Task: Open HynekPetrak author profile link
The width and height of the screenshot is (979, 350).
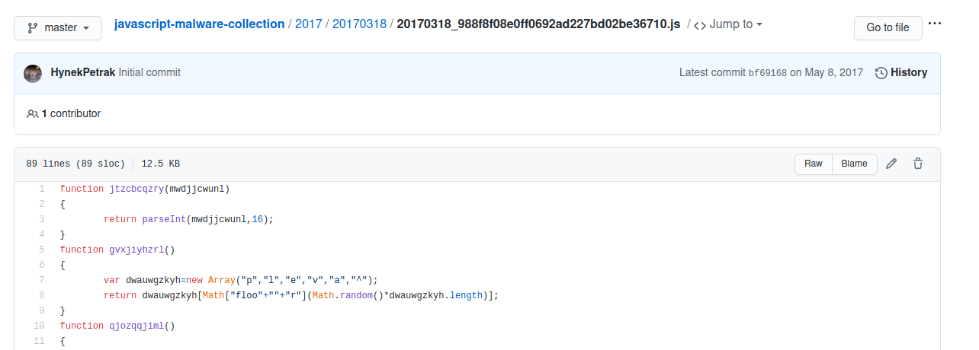Action: pos(83,73)
